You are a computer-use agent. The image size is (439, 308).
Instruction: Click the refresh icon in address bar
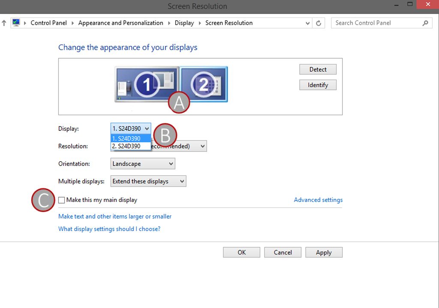click(319, 23)
